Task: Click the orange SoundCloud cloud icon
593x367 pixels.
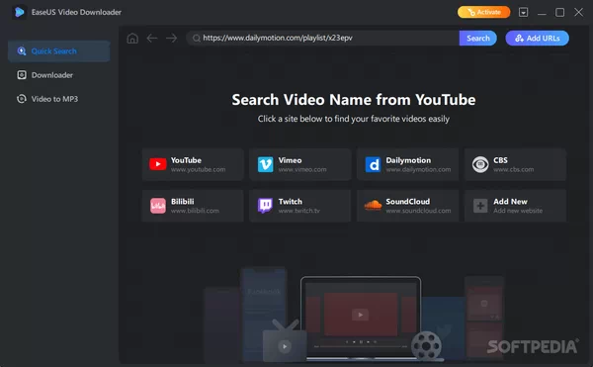Action: pyautogui.click(x=373, y=206)
